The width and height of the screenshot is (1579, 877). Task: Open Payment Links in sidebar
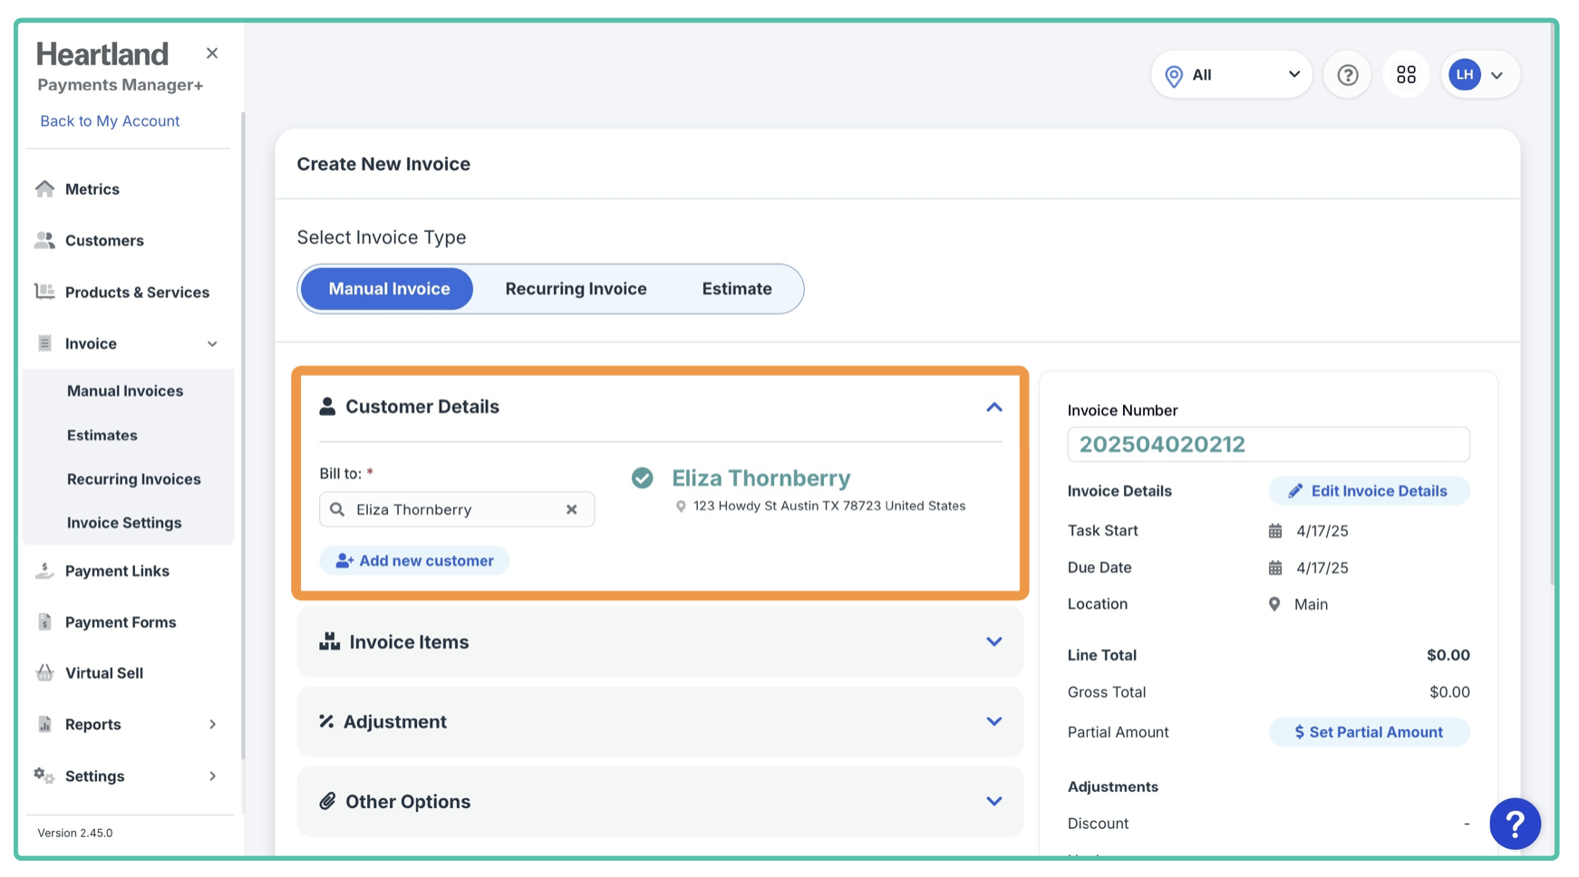[x=117, y=571]
